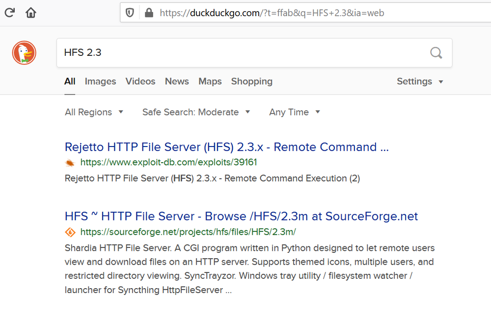
Task: Click the snippet 'Remote Command Execution (2)'
Action: (292, 178)
